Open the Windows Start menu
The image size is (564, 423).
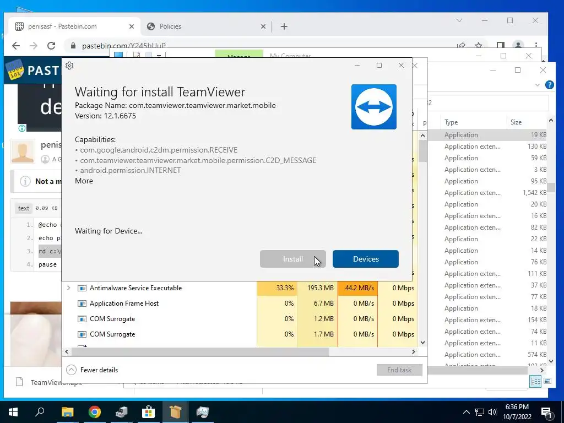point(13,412)
